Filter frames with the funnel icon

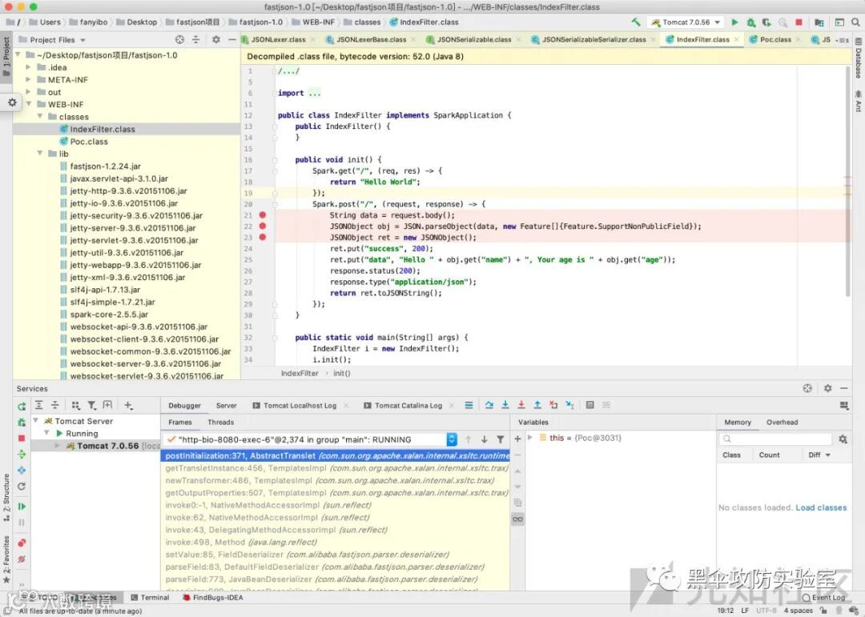tap(501, 439)
